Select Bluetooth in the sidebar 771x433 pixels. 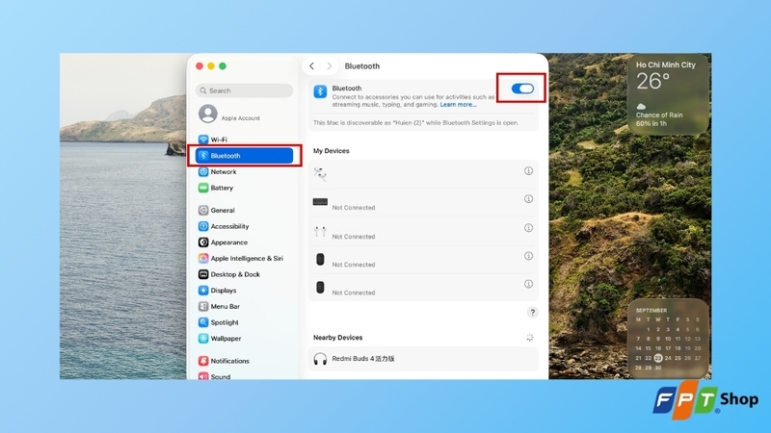245,156
